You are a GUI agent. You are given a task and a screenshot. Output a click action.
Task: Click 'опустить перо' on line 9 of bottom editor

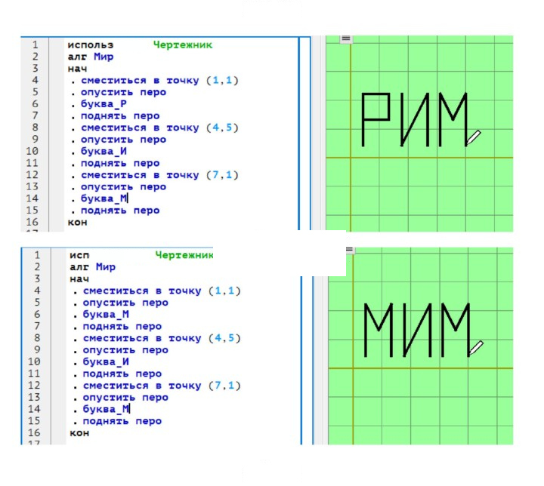point(125,350)
